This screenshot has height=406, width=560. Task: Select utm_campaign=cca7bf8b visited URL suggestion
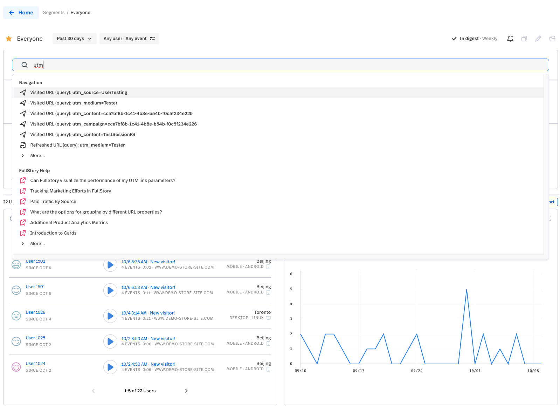pyautogui.click(x=278, y=124)
